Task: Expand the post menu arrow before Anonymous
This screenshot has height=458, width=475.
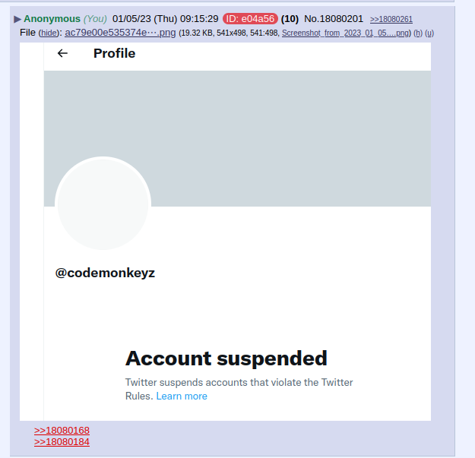Action: tap(17, 19)
